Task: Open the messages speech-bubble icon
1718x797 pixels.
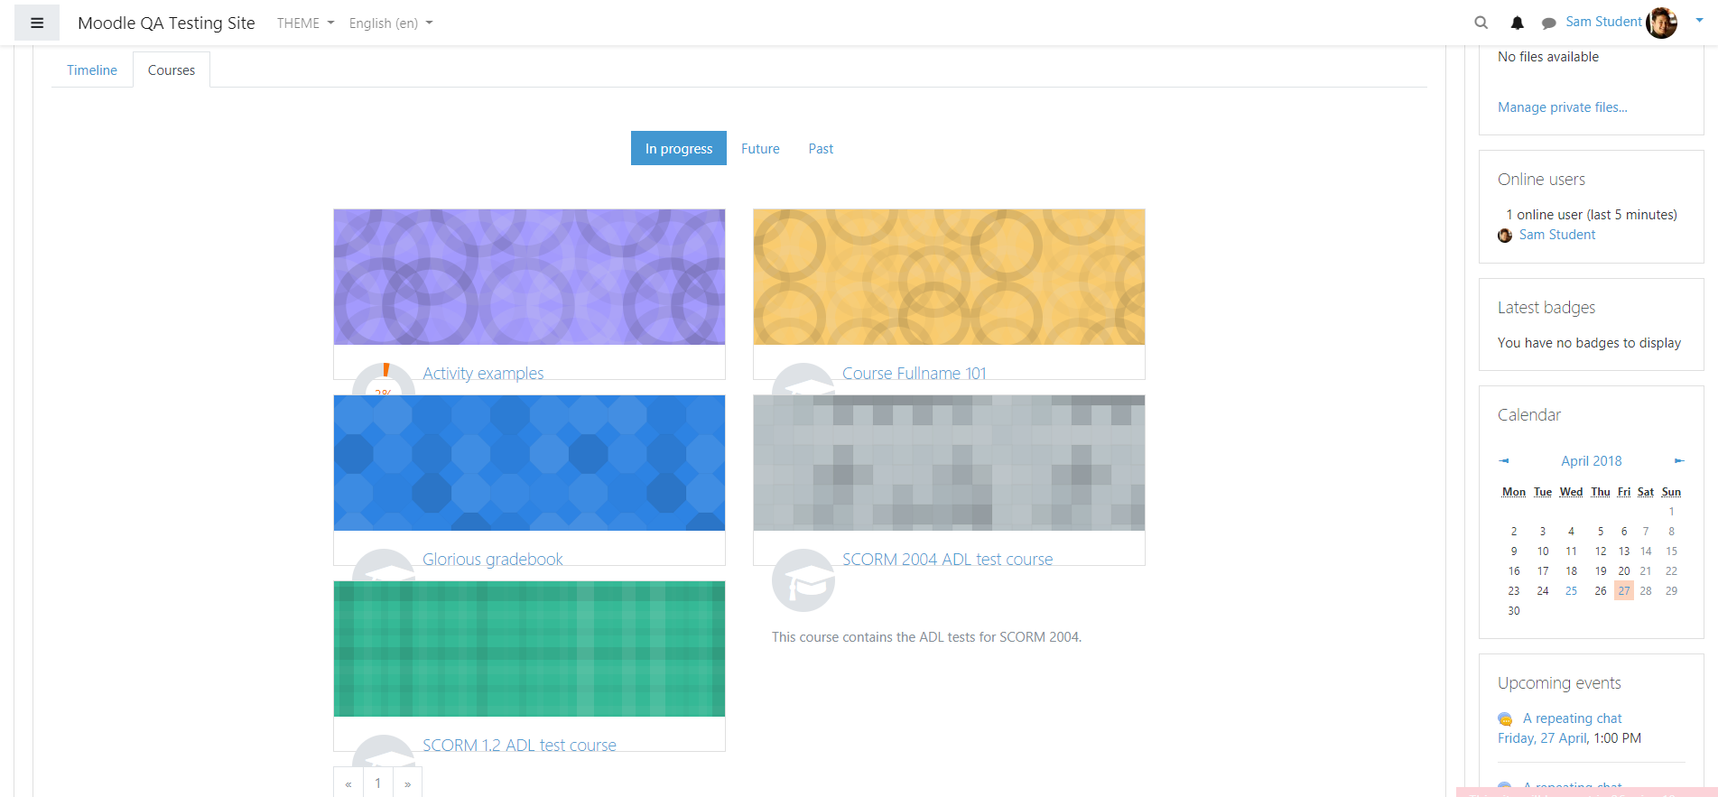Action: click(x=1548, y=23)
